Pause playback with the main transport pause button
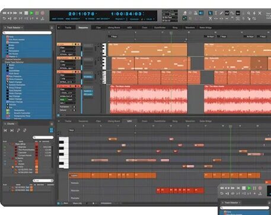Screen dimensions: 271x215 point(37,13)
